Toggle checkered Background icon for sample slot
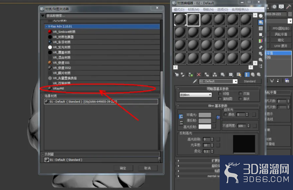This screenshot has width=293, height=190. coord(261,28)
